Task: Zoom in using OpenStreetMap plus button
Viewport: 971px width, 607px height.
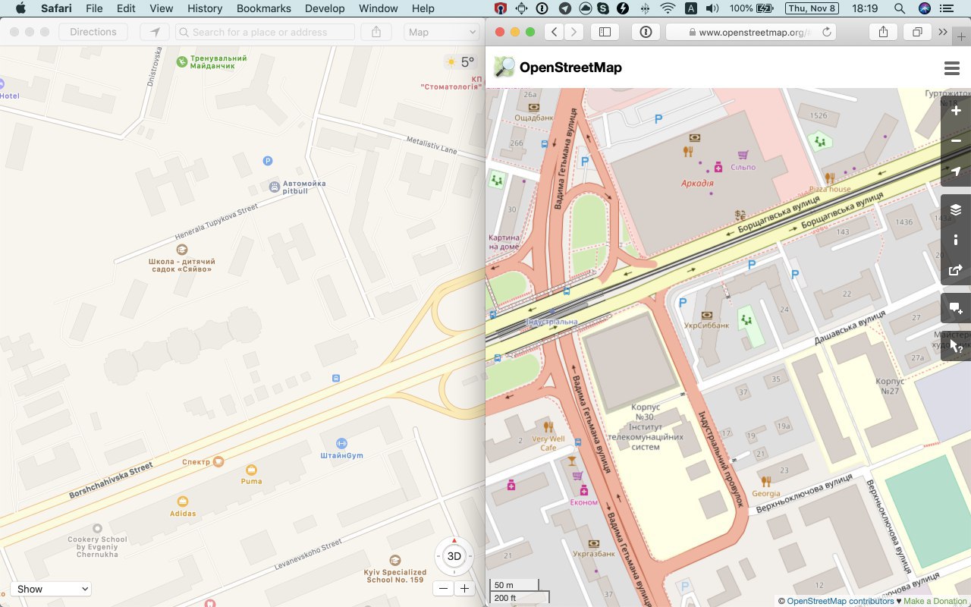Action: pyautogui.click(x=956, y=111)
